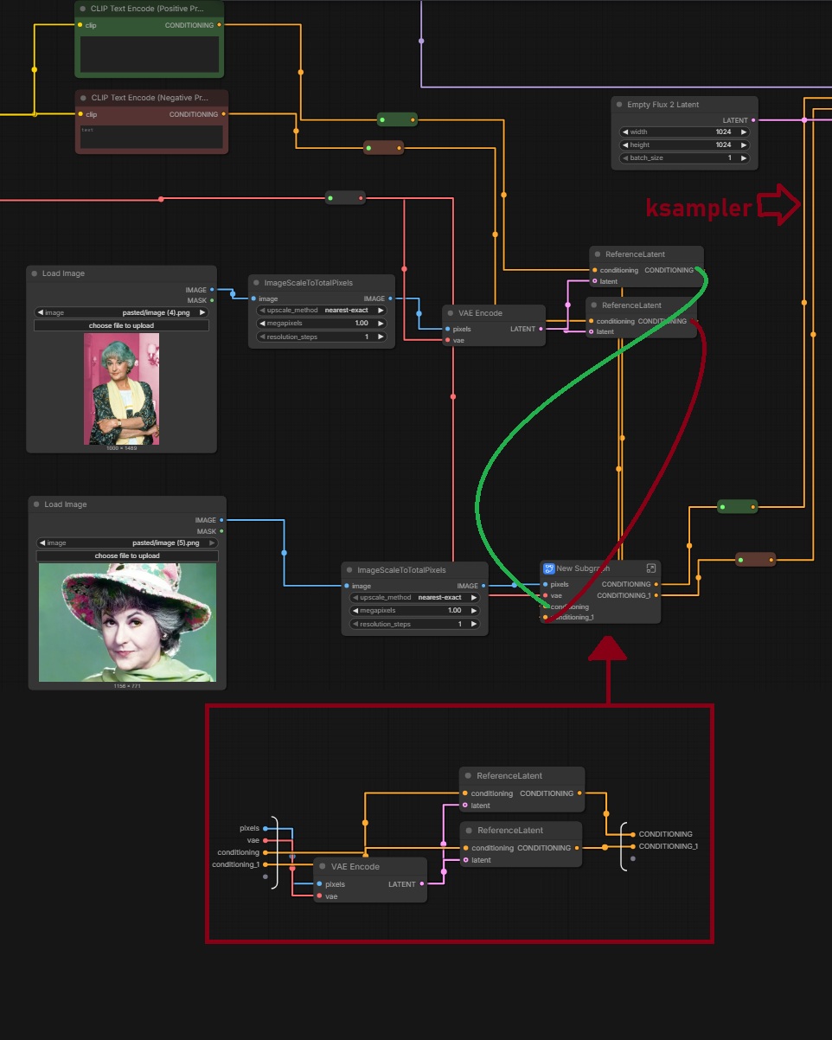Increase batch_size in Empty Flux 2 Latent
The width and height of the screenshot is (832, 1040).
pos(742,158)
